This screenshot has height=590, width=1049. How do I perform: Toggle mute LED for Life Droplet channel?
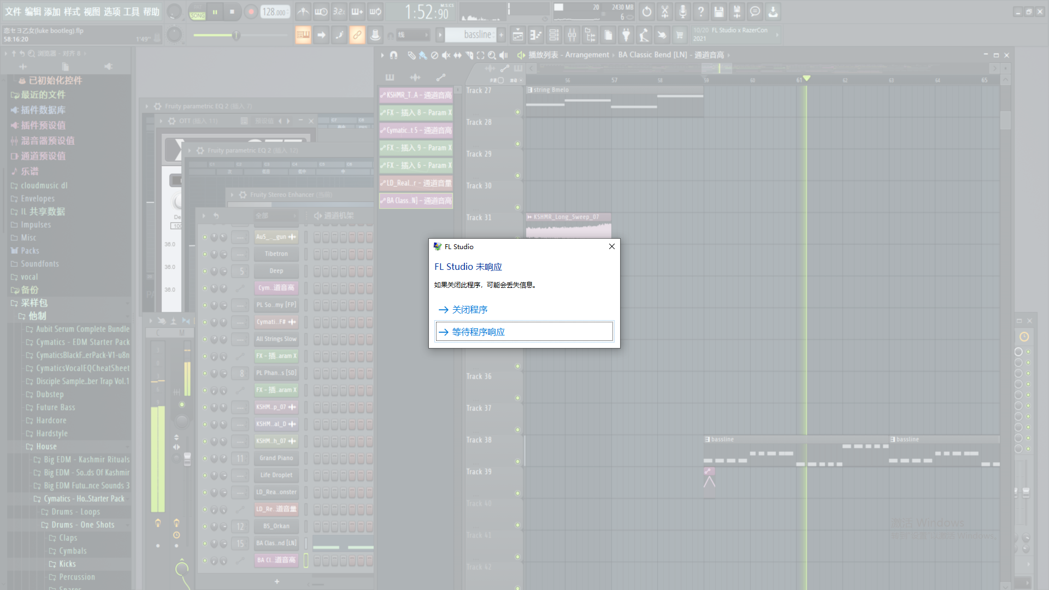(x=205, y=475)
